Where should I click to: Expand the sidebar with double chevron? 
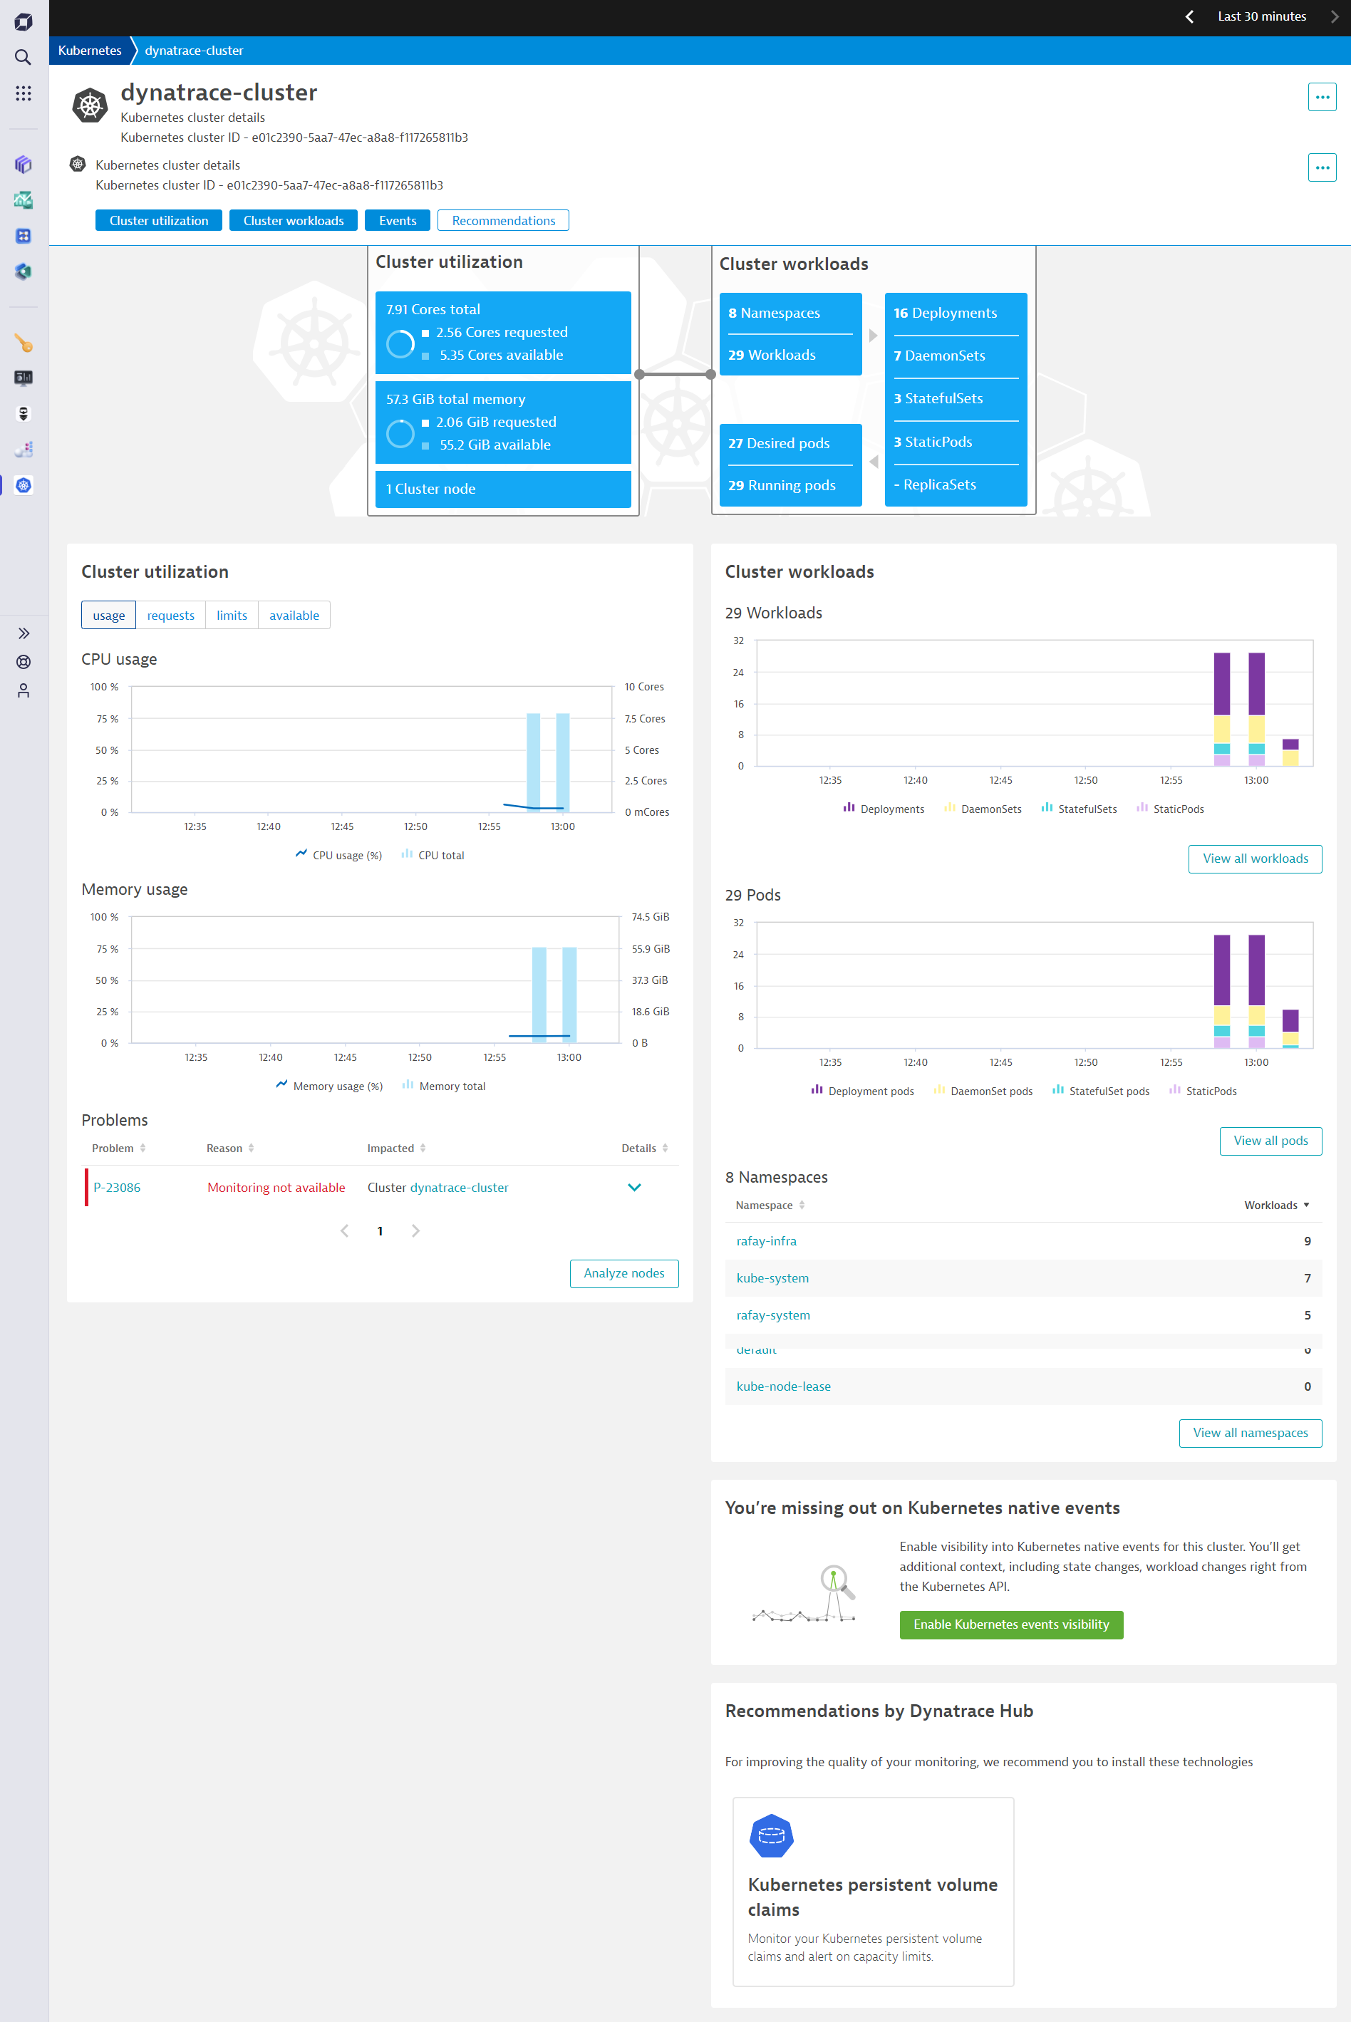[x=24, y=633]
